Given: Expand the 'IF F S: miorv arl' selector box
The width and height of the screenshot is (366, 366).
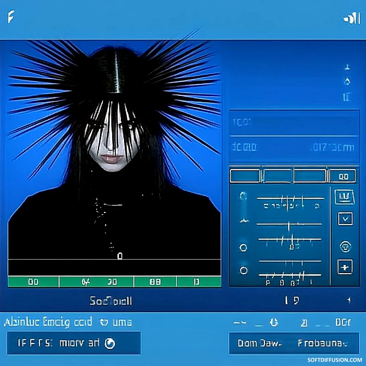Looking at the screenshot, I should tap(74, 343).
